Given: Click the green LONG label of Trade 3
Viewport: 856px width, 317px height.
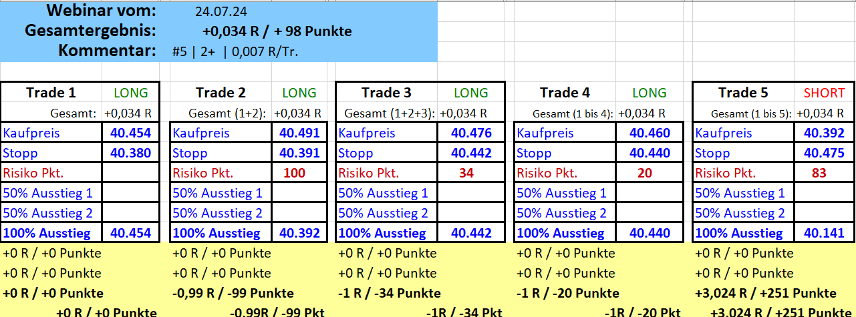Looking at the screenshot, I should click(471, 93).
